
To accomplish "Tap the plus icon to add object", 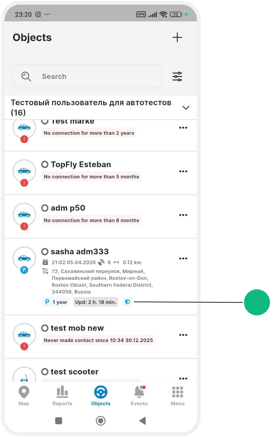I will (x=177, y=37).
